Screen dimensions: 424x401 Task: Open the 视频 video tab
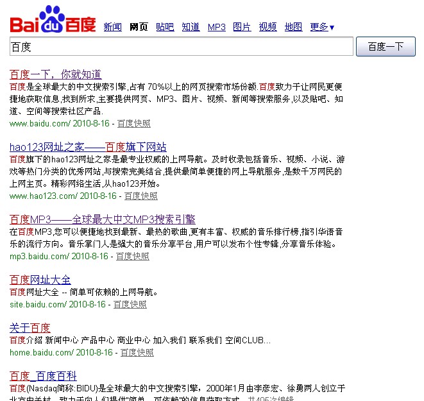click(267, 27)
